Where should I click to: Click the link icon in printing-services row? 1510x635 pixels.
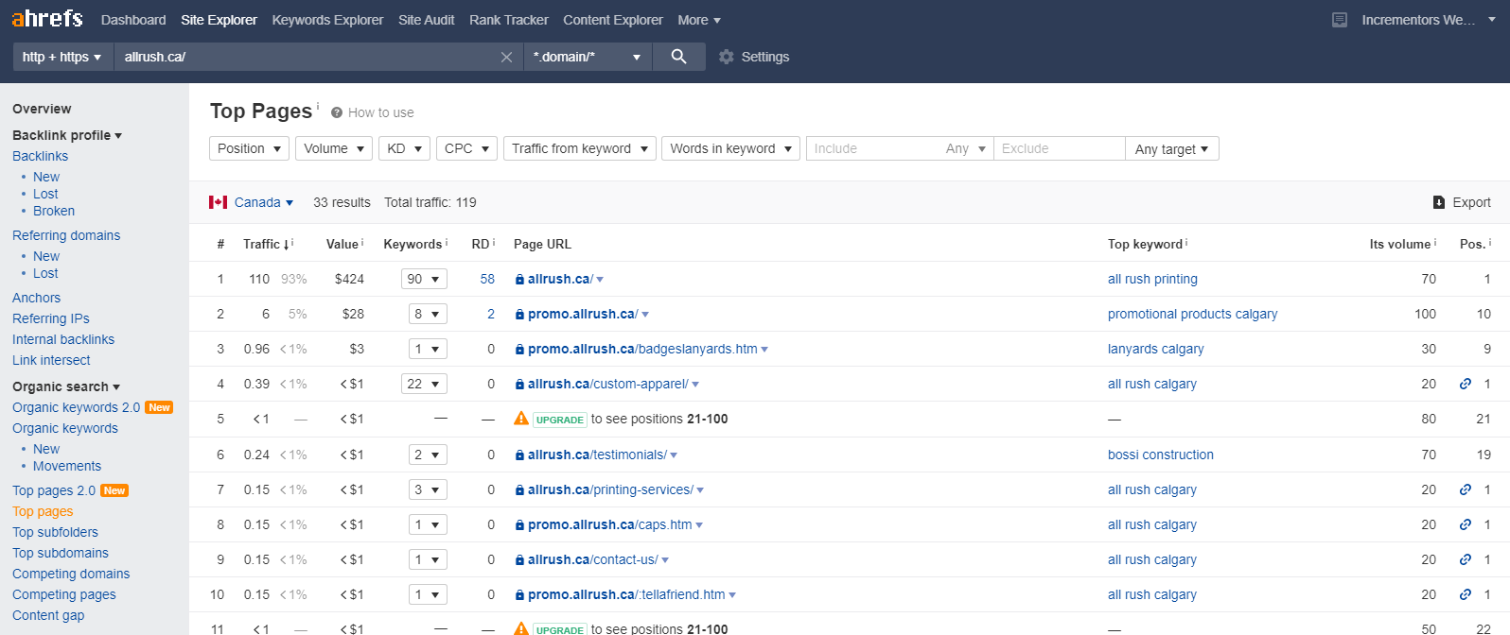[1466, 489]
